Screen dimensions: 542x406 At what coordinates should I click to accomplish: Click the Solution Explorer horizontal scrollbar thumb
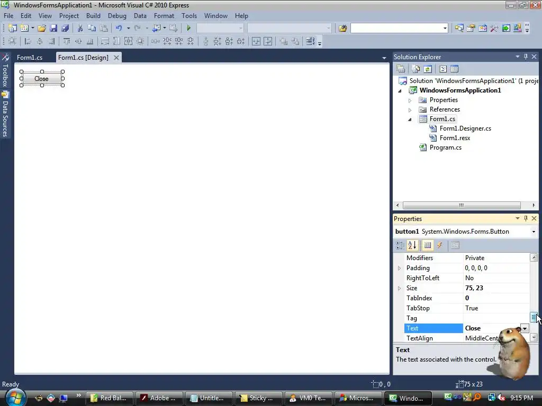pos(462,206)
